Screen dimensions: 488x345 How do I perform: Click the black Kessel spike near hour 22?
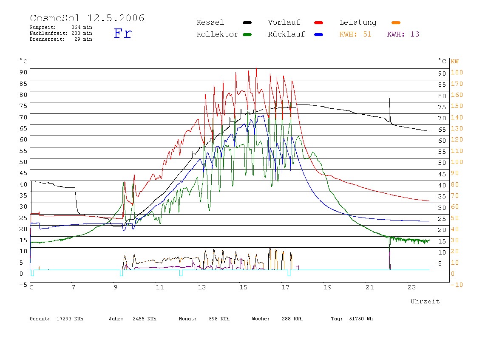click(390, 110)
